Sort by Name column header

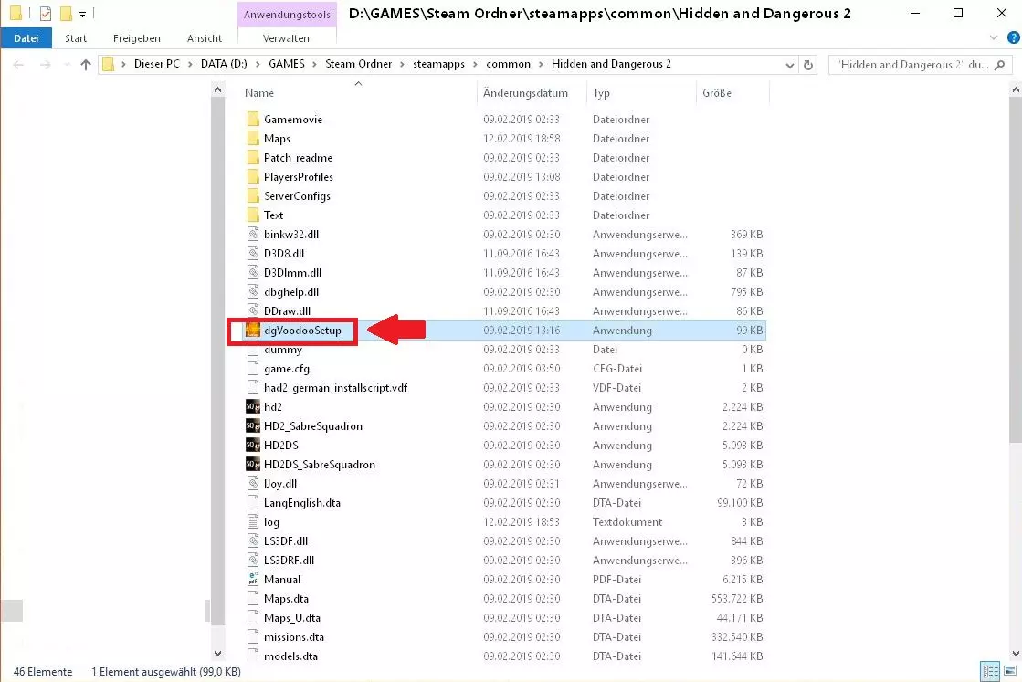258,93
